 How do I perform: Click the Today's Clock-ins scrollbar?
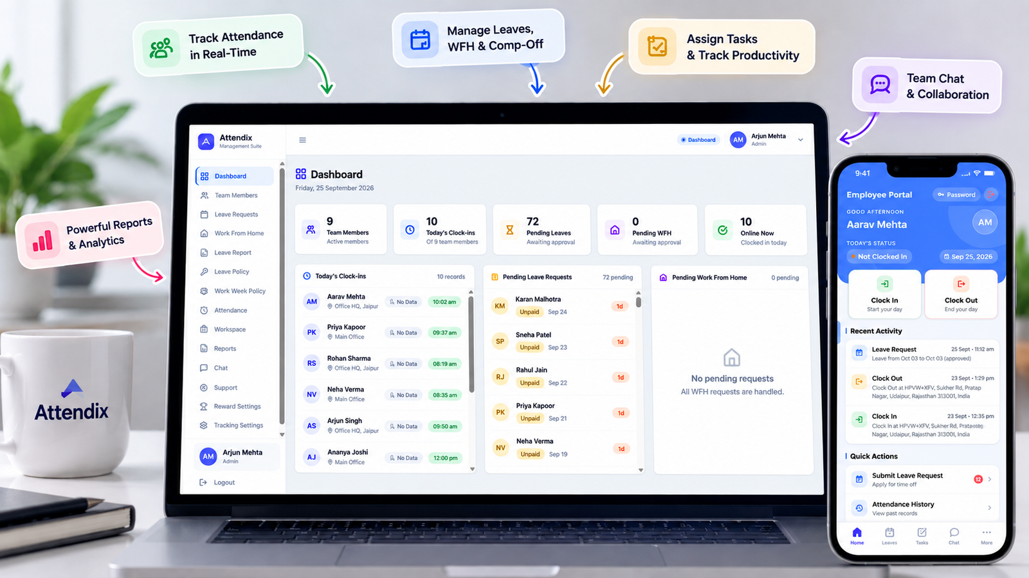[471, 344]
